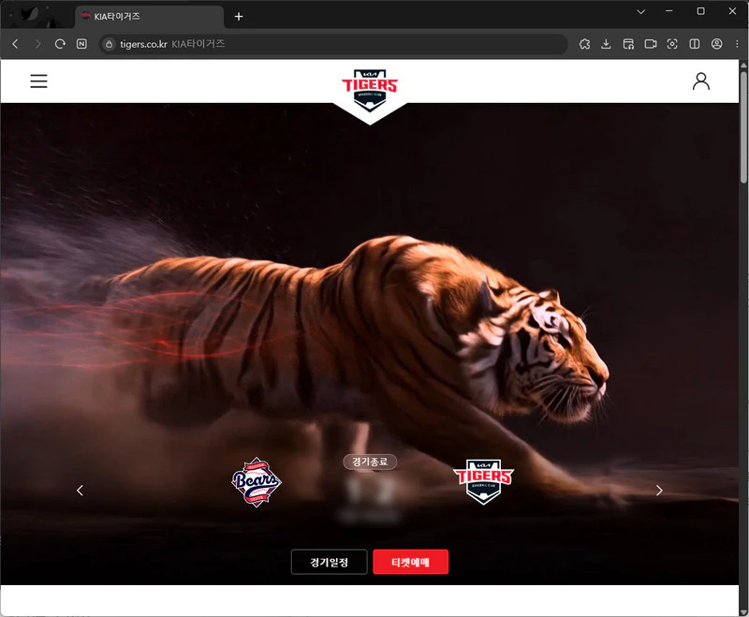Click the screen capture toolbar icon

(x=672, y=44)
